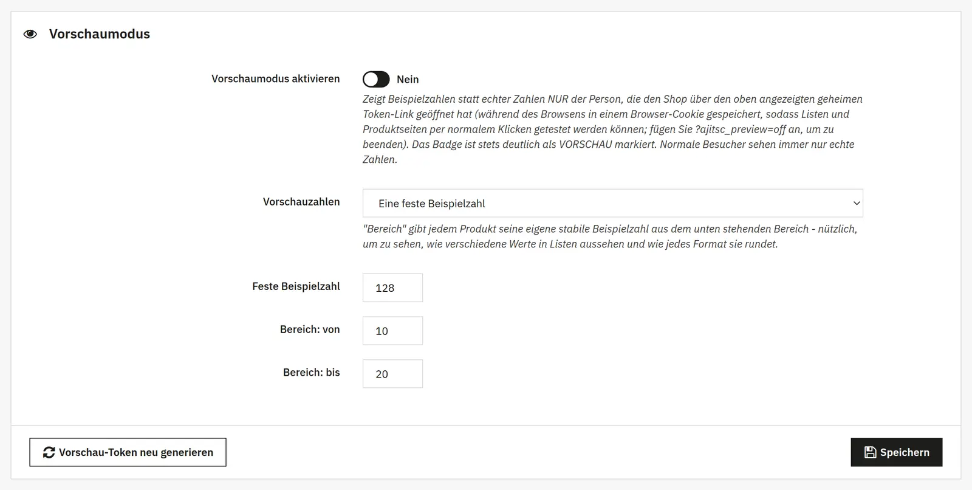The height and width of the screenshot is (490, 972).
Task: Click the Bereich: von label
Action: click(310, 330)
